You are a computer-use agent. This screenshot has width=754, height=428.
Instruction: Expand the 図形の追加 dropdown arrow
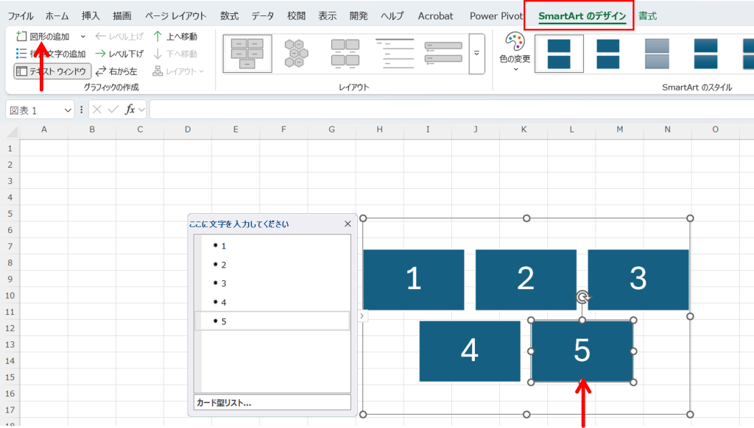82,36
